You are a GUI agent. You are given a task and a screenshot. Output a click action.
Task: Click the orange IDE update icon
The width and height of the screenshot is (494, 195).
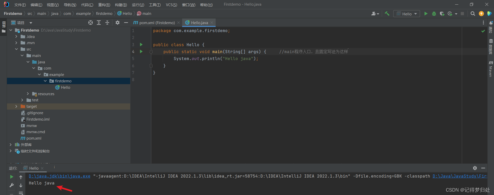(481, 14)
